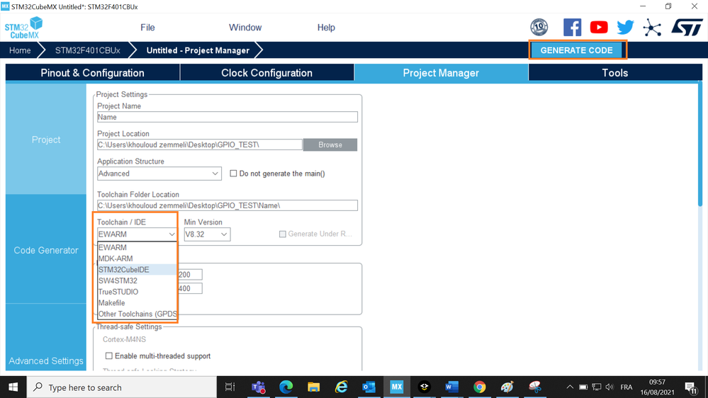Launch Internet Explorer from the taskbar
708x398 pixels.
point(342,387)
